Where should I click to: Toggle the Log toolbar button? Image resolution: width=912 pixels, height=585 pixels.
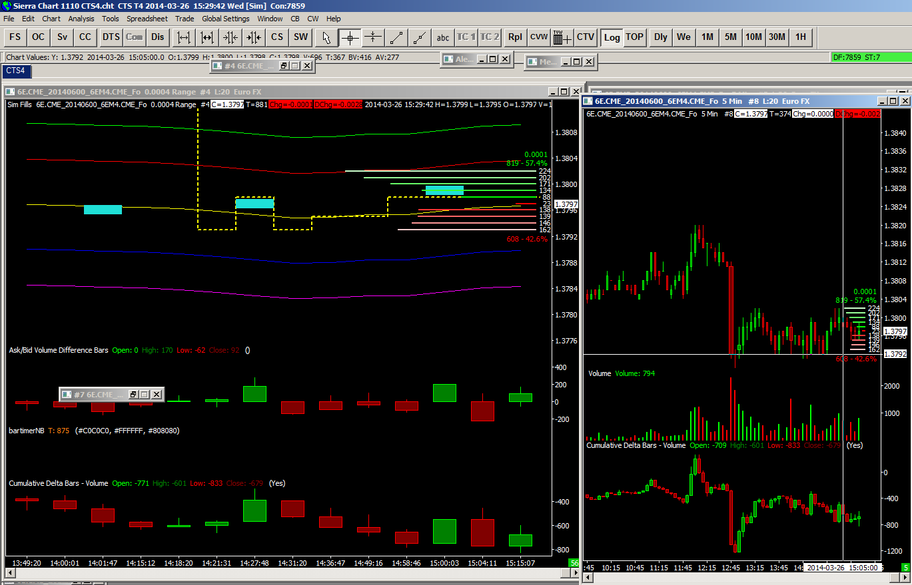click(x=612, y=37)
